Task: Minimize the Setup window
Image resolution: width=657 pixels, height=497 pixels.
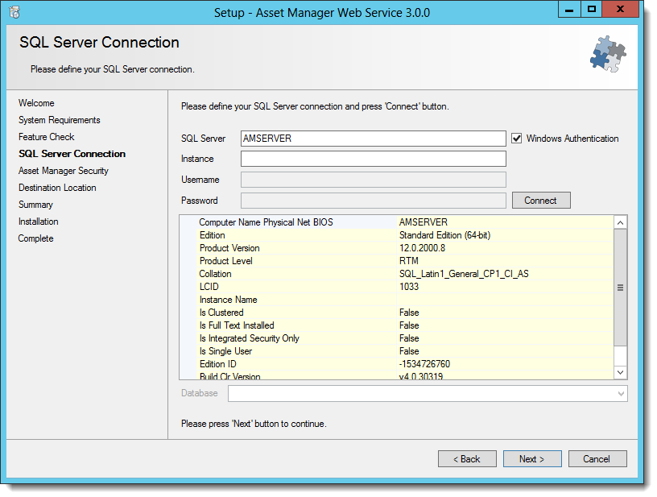Action: pos(569,9)
